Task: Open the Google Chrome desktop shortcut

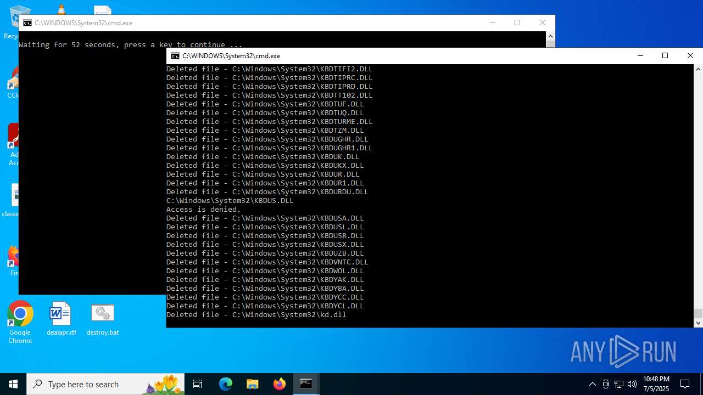Action: click(20, 322)
